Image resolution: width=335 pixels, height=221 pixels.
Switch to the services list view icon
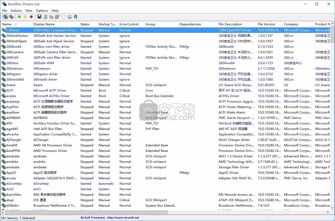(x=11, y=17)
